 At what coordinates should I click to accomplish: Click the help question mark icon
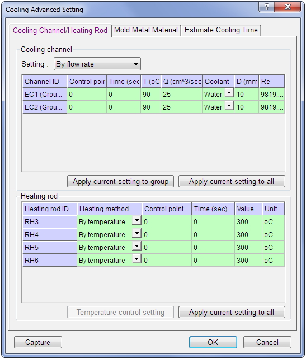coord(267,7)
